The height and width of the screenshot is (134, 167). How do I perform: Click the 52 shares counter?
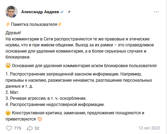[x=37, y=128]
